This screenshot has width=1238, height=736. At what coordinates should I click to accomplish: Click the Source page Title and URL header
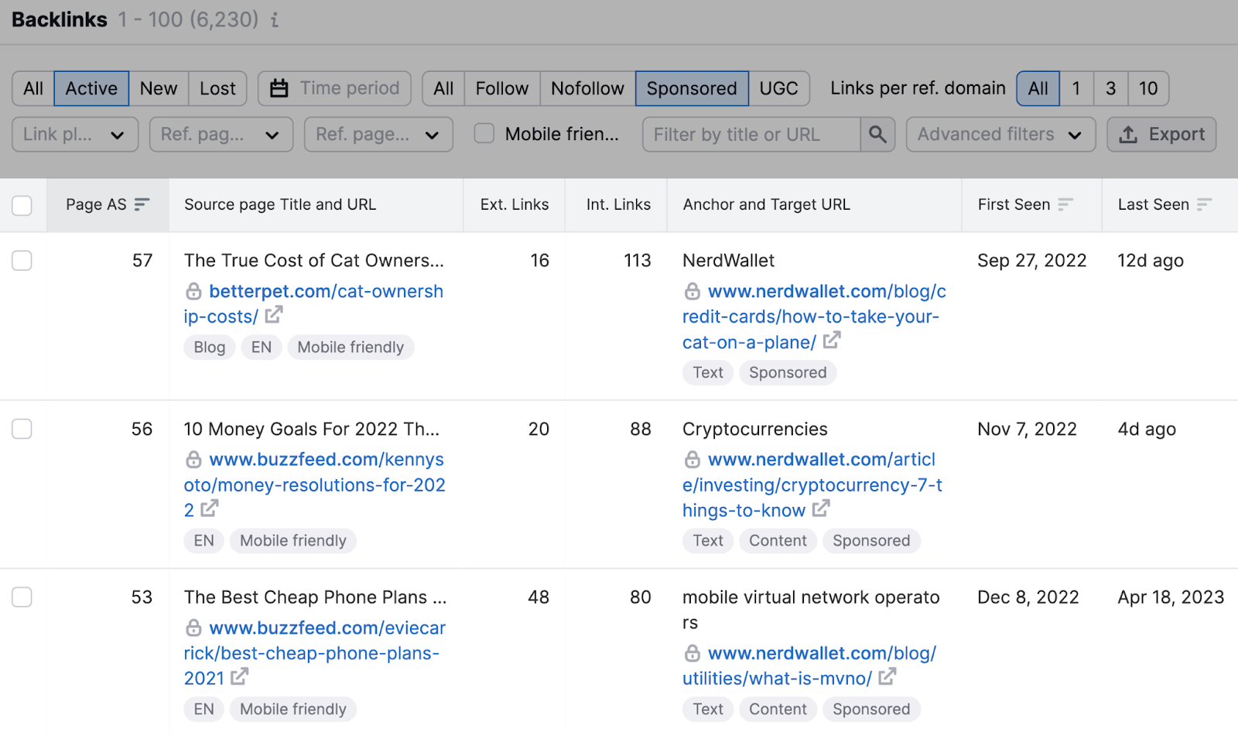[280, 204]
